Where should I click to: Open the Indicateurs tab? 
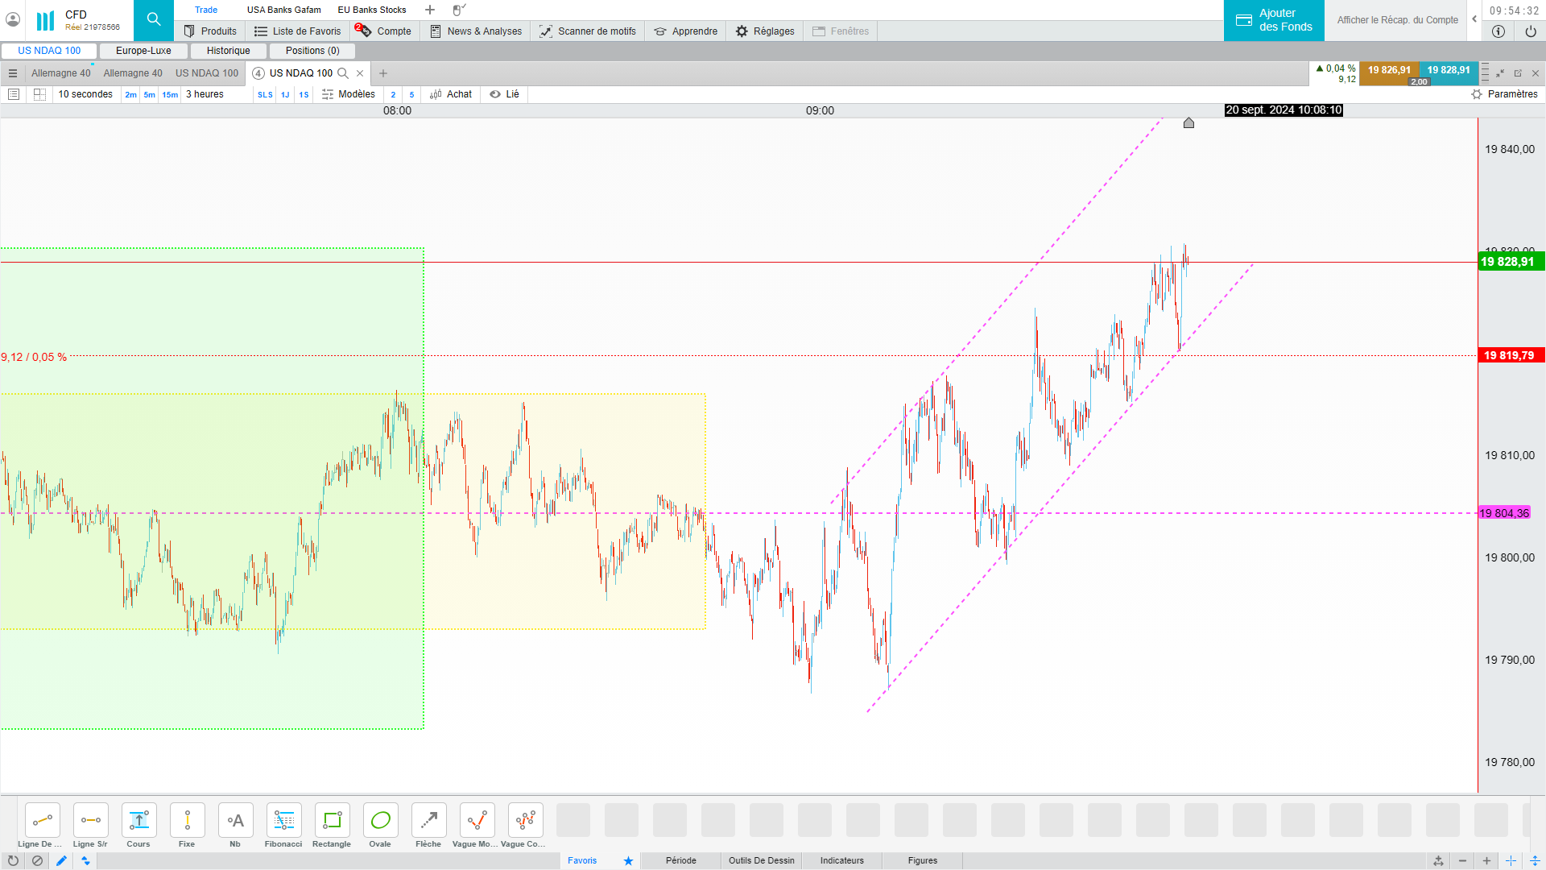pos(841,860)
